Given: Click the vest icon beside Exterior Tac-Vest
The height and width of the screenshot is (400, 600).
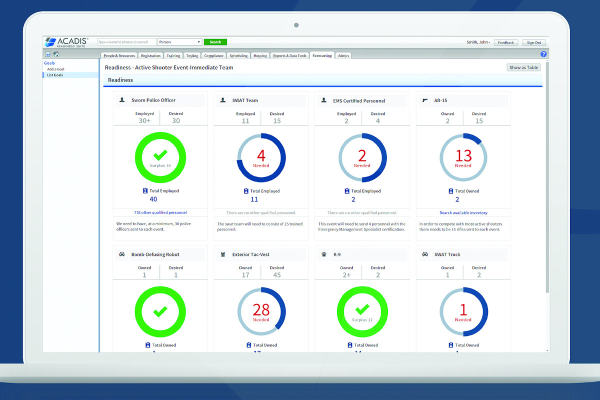Looking at the screenshot, I should [222, 254].
